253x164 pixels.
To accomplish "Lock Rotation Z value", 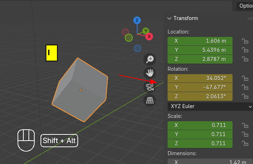I will (x=245, y=96).
